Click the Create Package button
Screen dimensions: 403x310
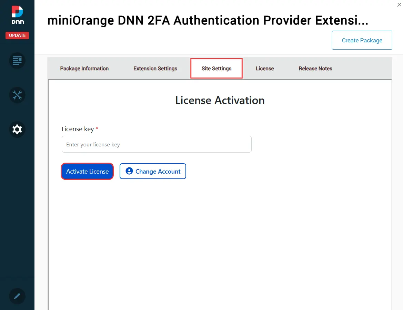(362, 40)
